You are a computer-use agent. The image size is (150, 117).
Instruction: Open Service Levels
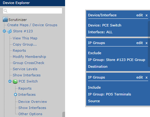[x=25, y=69]
